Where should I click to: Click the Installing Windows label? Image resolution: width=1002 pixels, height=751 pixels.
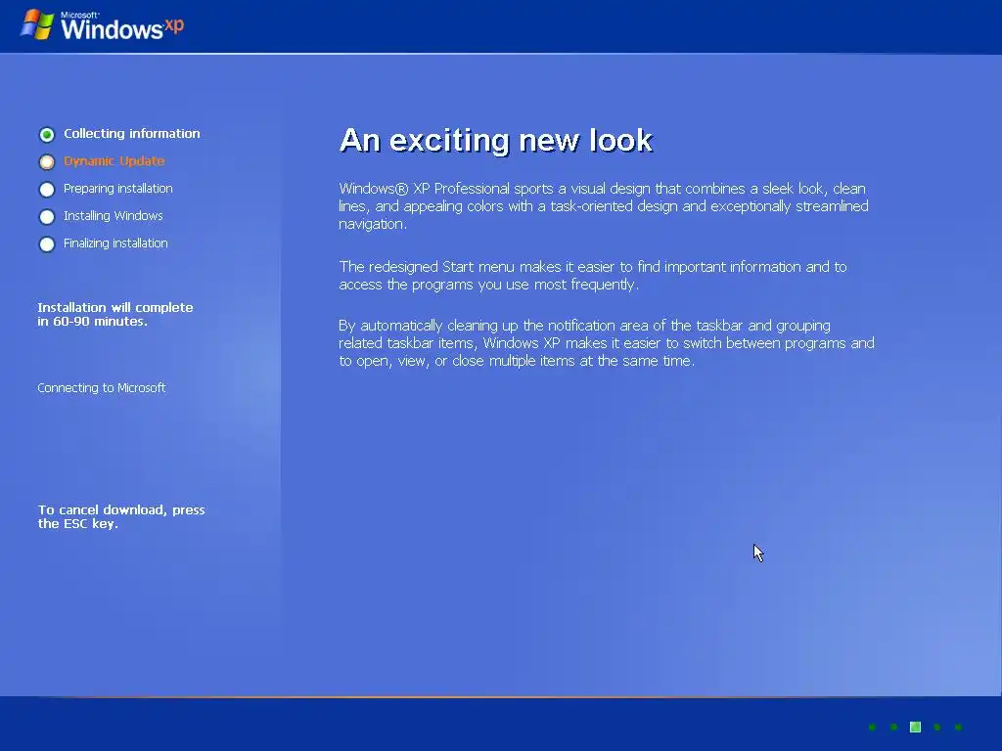tap(114, 216)
